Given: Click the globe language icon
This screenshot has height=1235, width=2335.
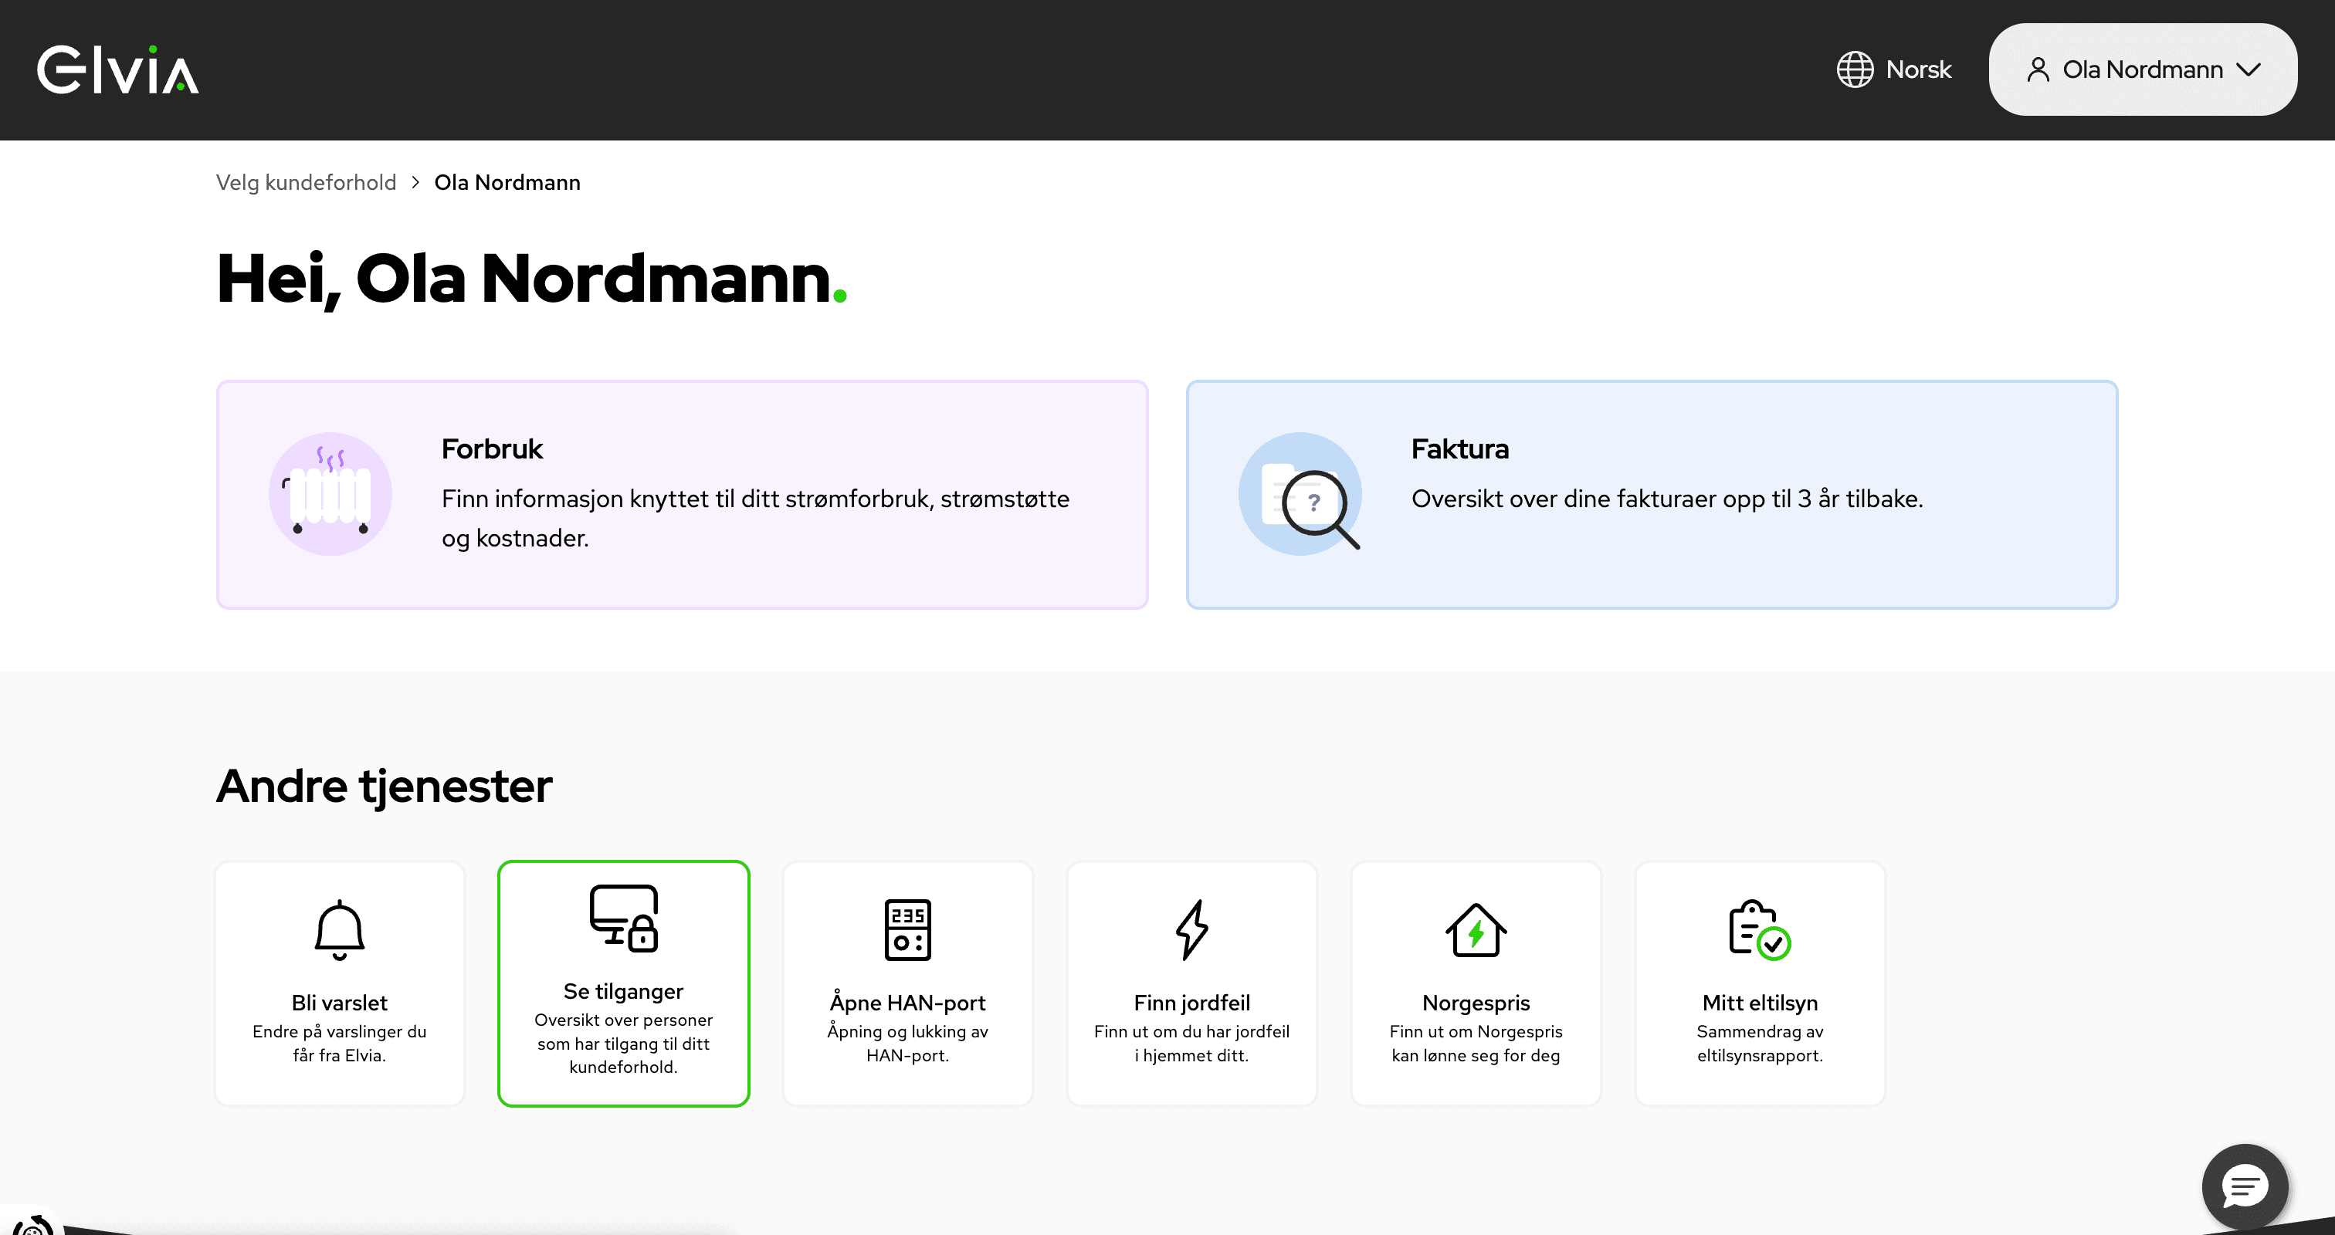Looking at the screenshot, I should (x=1855, y=69).
